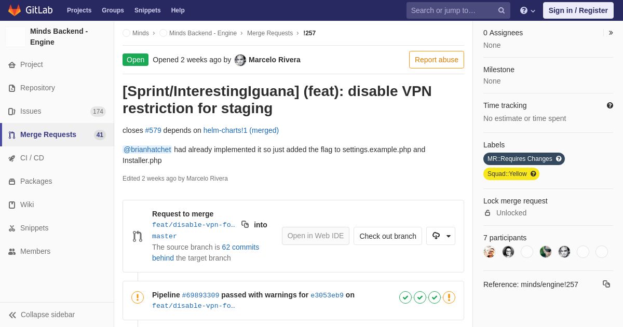623x327 pixels.
Task: Open the download options dropdown
Action: (441, 236)
